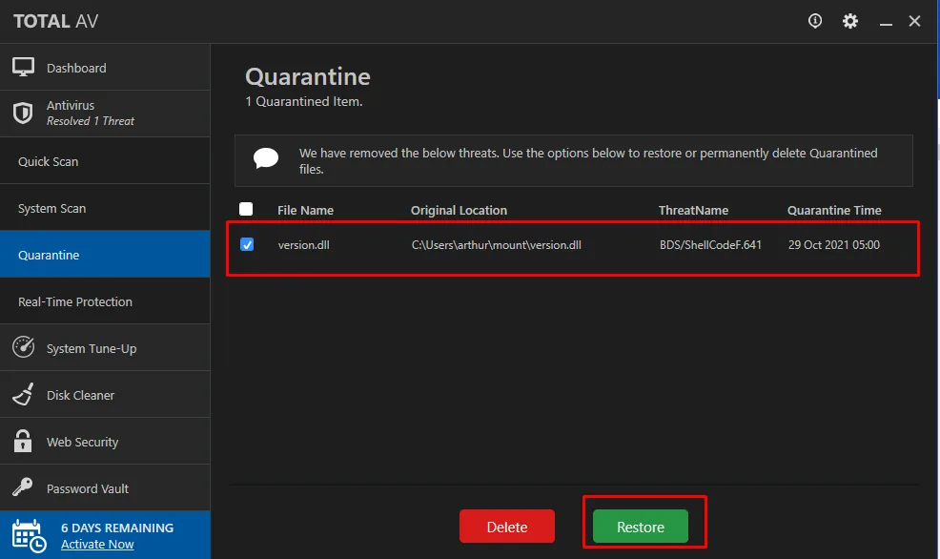Viewport: 940px width, 559px height.
Task: Sort by the Original Location column header
Action: pos(459,210)
